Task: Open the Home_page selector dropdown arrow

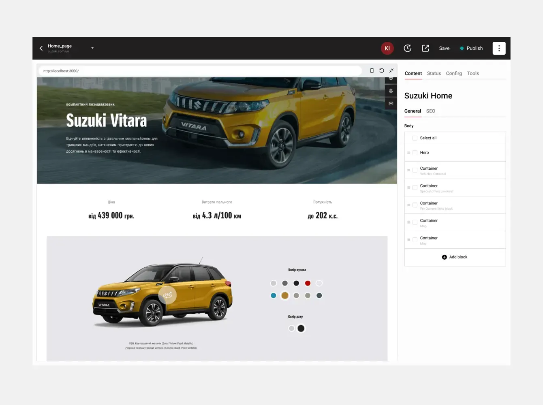Action: pyautogui.click(x=92, y=48)
